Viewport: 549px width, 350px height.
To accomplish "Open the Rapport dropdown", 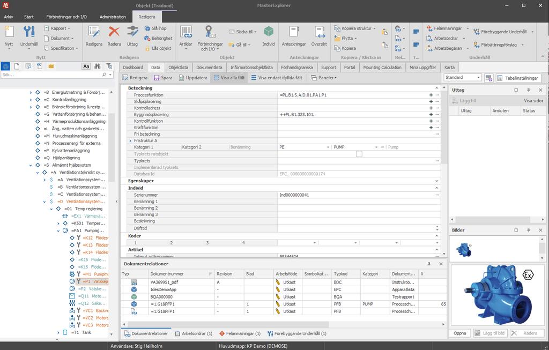I will tap(57, 28).
